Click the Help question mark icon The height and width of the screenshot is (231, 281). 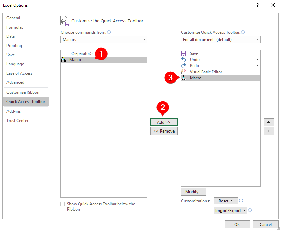[x=258, y=5]
